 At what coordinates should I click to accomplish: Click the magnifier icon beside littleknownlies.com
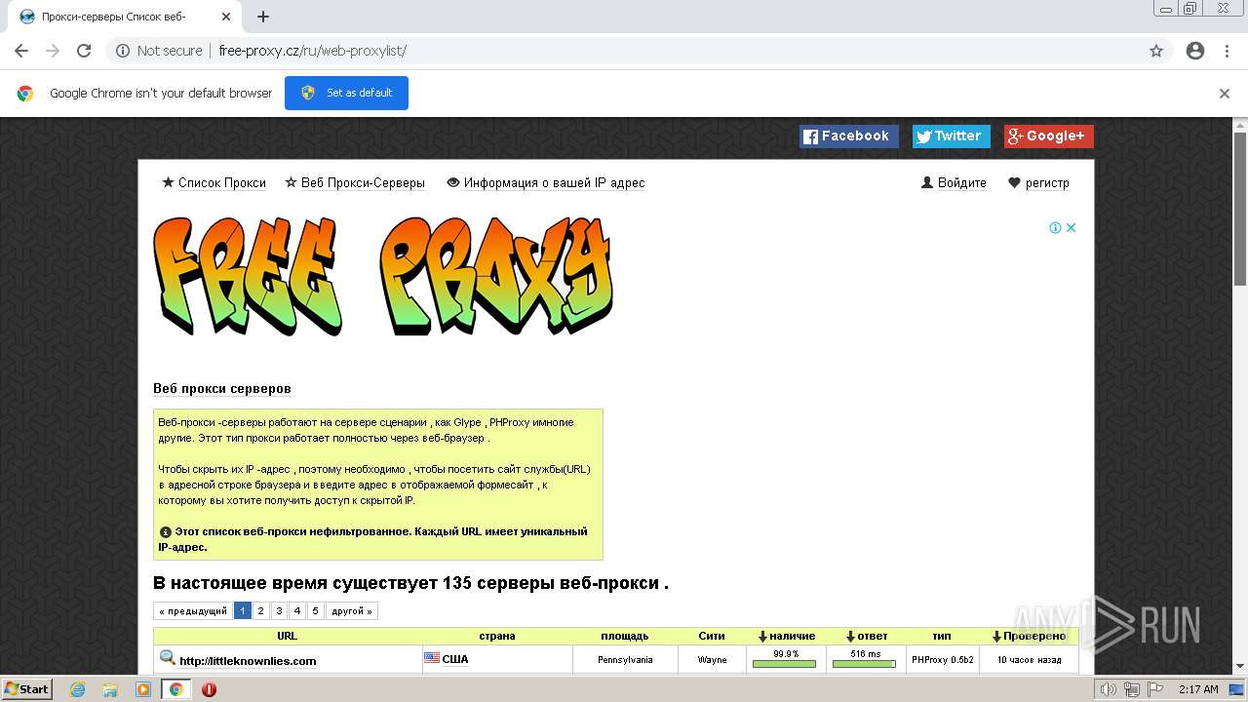pyautogui.click(x=168, y=658)
